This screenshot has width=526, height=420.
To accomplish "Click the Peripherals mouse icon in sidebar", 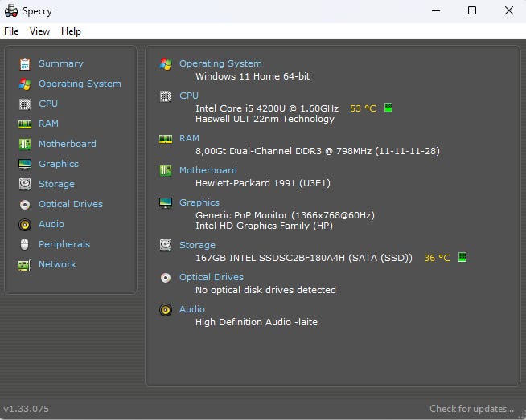I will pyautogui.click(x=24, y=244).
